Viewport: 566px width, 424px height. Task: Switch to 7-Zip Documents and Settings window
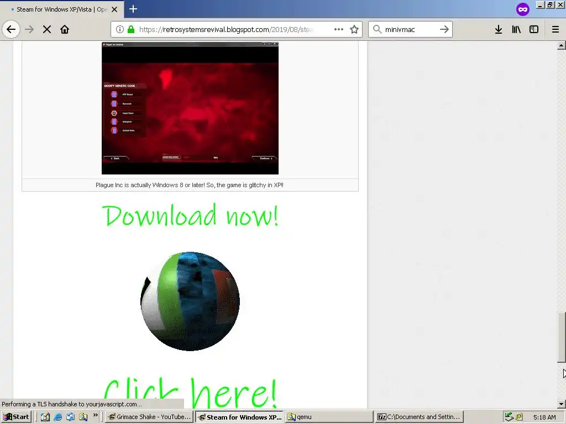(419, 417)
